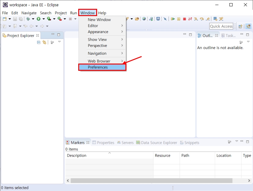Choose New Window in Window menu

click(102, 20)
